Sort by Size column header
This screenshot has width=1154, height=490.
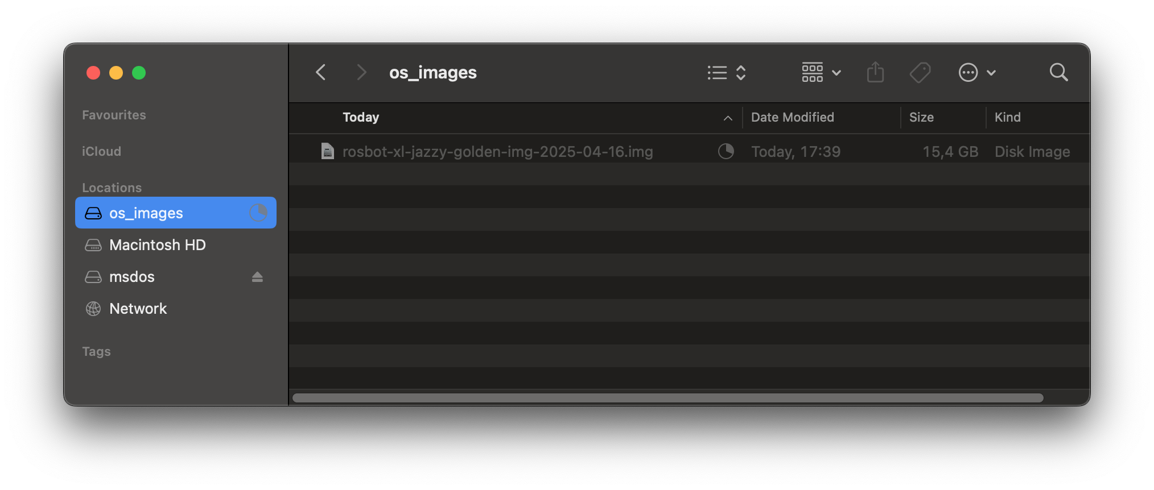(x=921, y=117)
